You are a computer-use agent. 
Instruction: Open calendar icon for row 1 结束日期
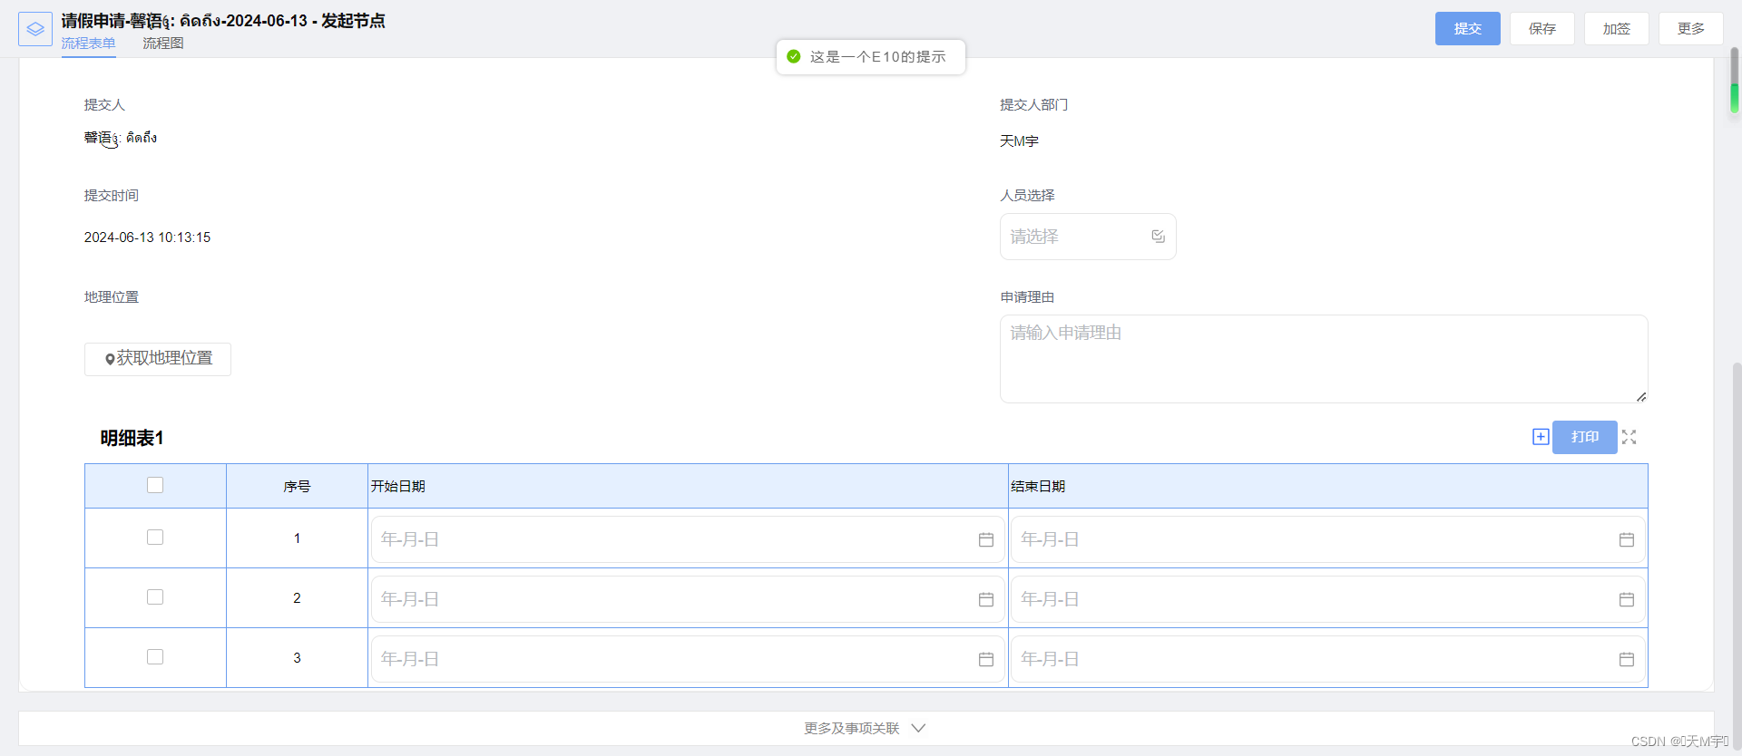pyautogui.click(x=1627, y=539)
